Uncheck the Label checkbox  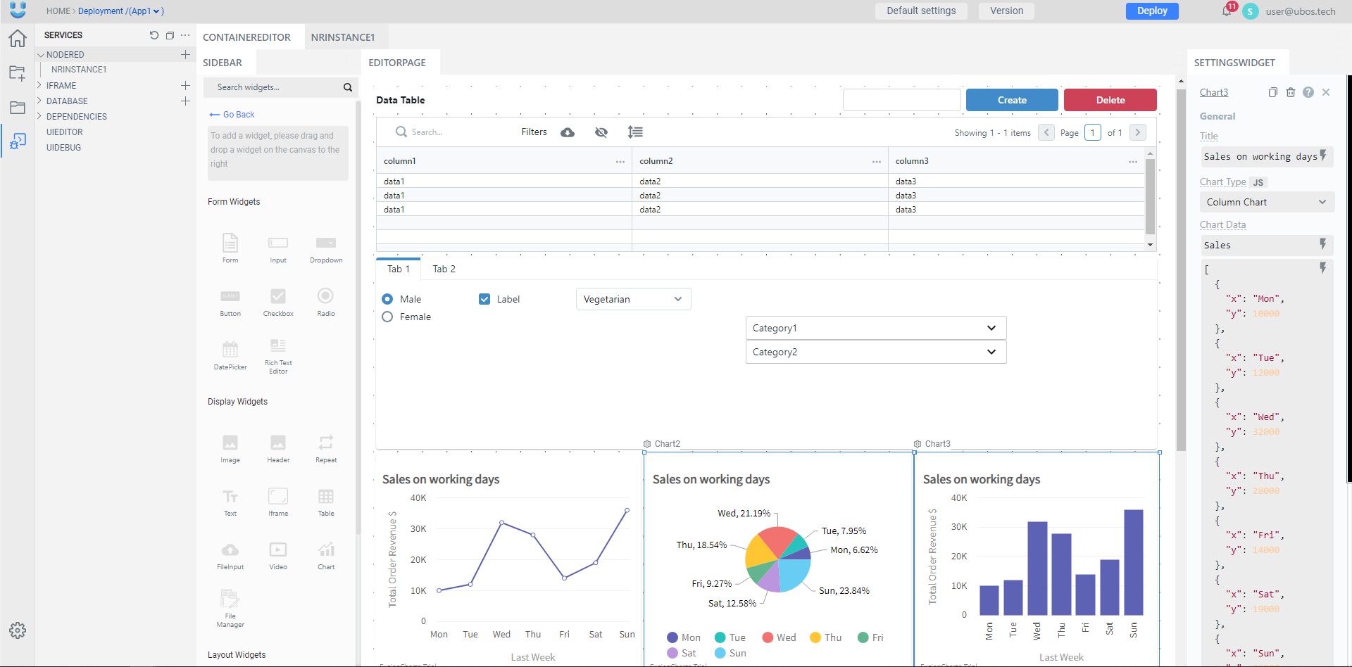tap(484, 299)
